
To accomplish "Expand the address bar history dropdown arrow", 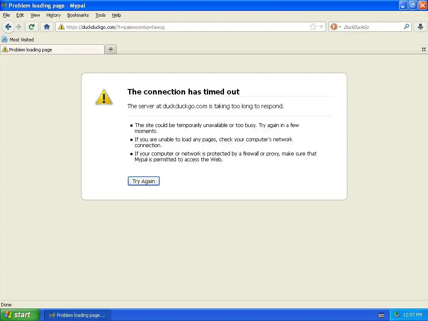I will (x=321, y=27).
